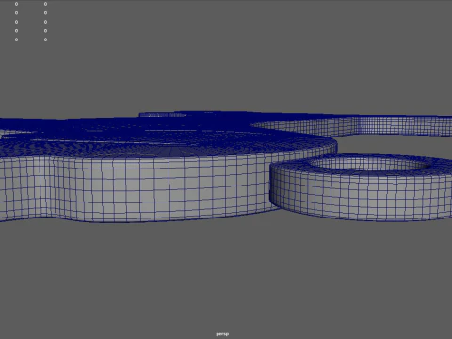
Task: Click the first-row HUD value in the left column
Action: [x=16, y=4]
